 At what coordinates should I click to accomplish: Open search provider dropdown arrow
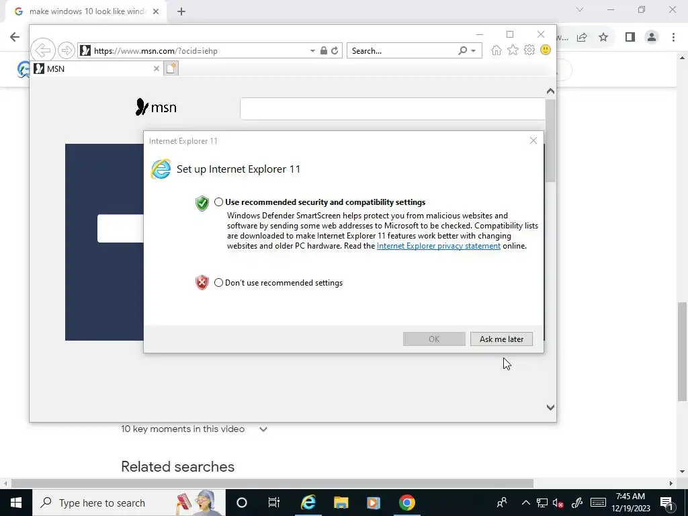pos(474,51)
